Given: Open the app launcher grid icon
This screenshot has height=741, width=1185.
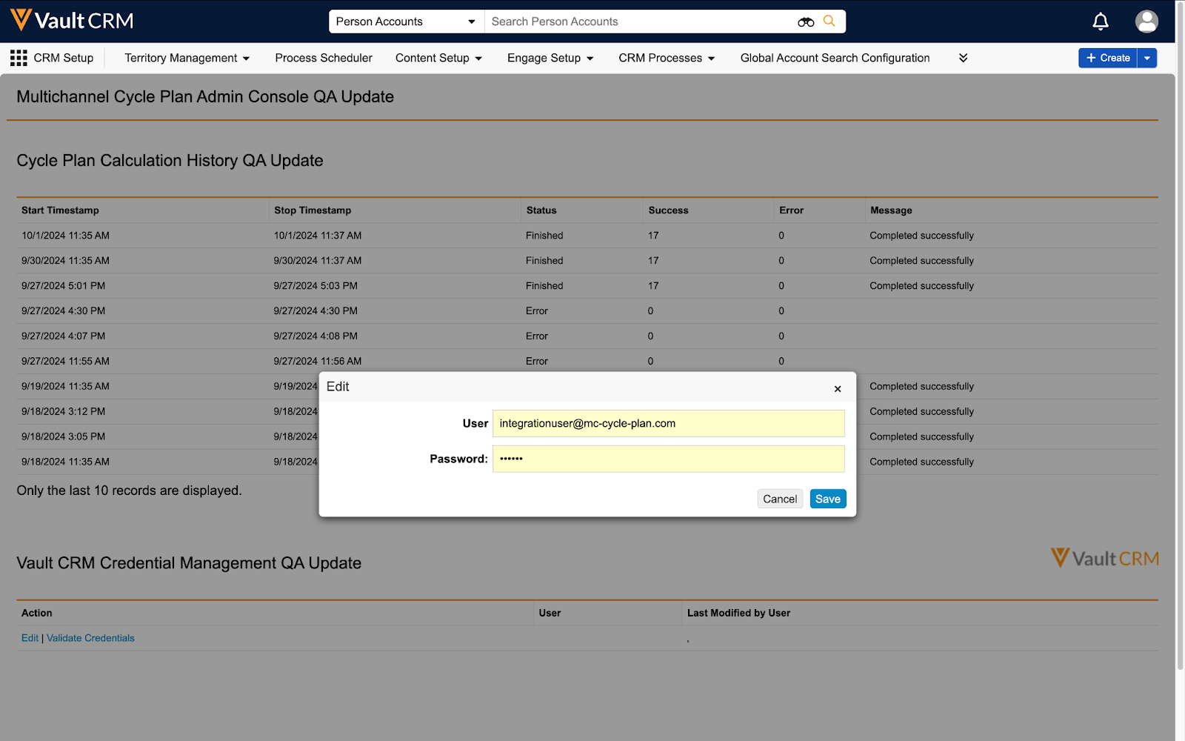Looking at the screenshot, I should (19, 58).
